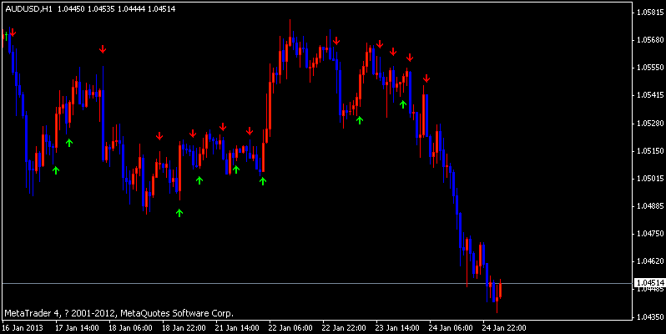Image resolution: width=666 pixels, height=334 pixels.
Task: Click the 1.04350 price axis label
Action: (x=650, y=317)
